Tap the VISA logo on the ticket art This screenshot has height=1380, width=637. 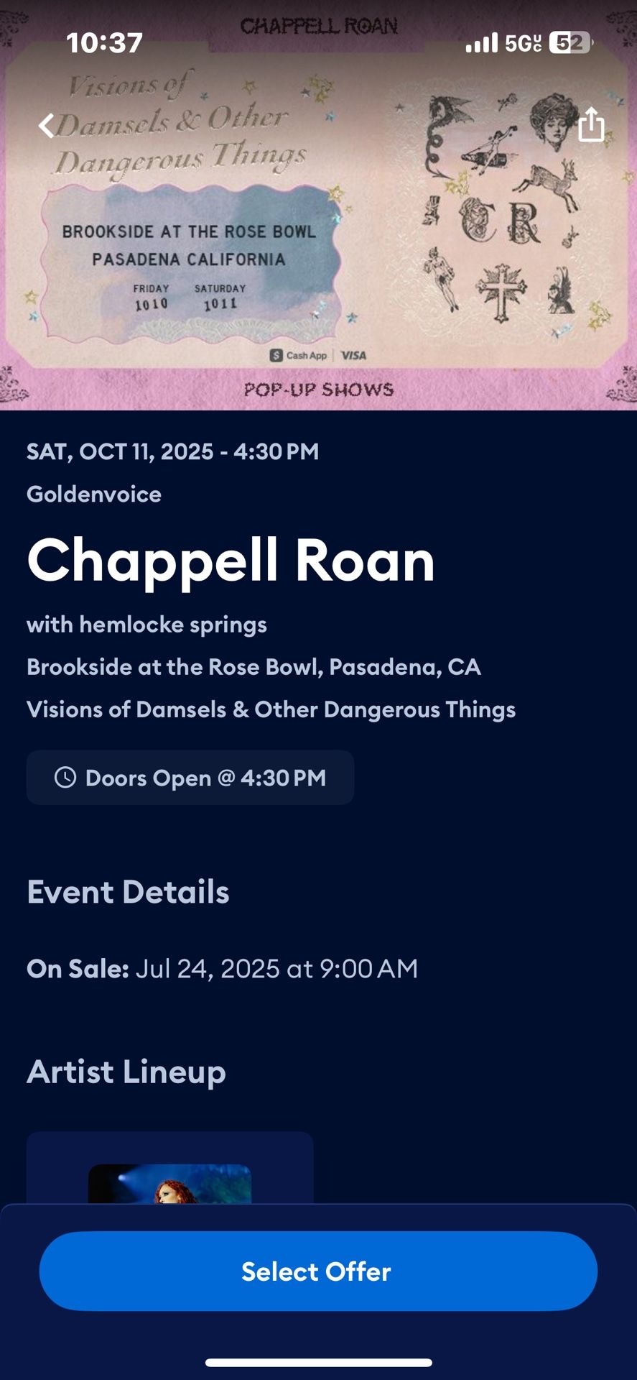(353, 354)
